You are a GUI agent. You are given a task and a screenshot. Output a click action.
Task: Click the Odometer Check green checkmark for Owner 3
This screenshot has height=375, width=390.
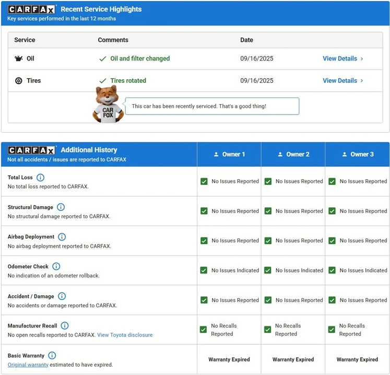click(x=332, y=270)
